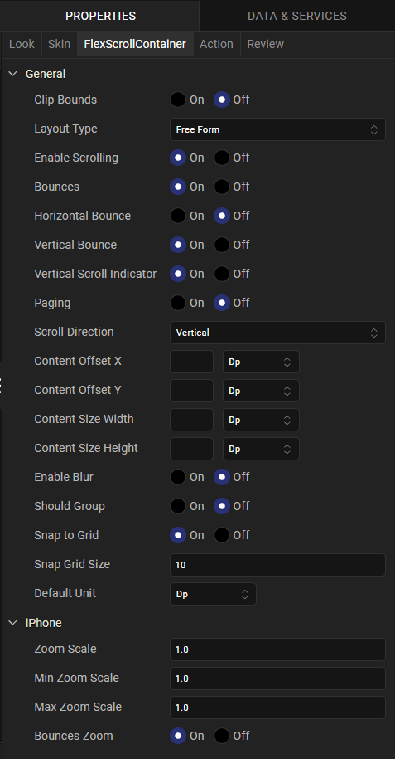The height and width of the screenshot is (759, 395).
Task: Enable Horizontal Bounce On option
Action: click(x=178, y=216)
